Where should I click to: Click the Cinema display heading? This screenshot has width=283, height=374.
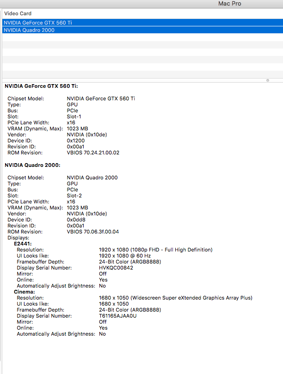coord(25,292)
